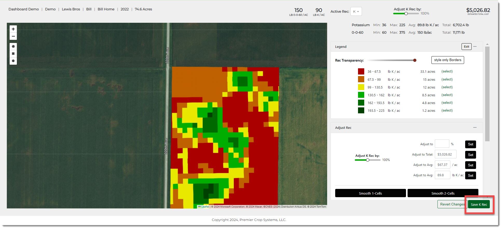Select the circle draw tool
Screen dimensions: 502x229
point(13,61)
